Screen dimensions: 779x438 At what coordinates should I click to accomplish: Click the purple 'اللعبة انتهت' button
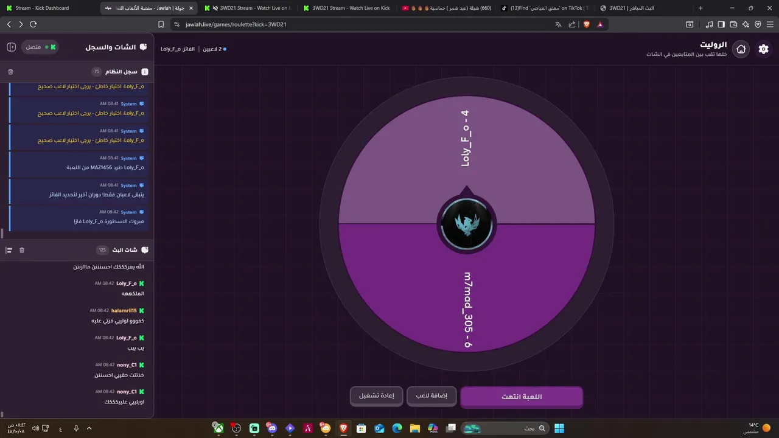[522, 397]
